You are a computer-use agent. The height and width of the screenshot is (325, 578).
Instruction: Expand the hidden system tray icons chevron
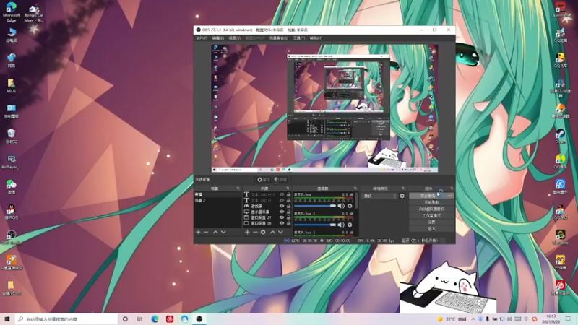coord(473,319)
